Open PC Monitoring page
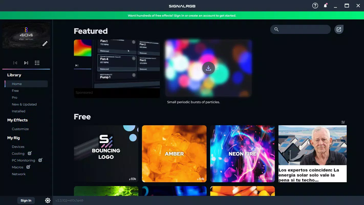The width and height of the screenshot is (364, 205). tap(24, 160)
